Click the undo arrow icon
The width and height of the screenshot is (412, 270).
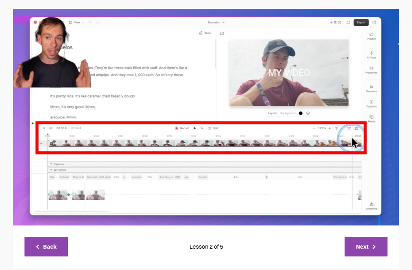click(90, 22)
